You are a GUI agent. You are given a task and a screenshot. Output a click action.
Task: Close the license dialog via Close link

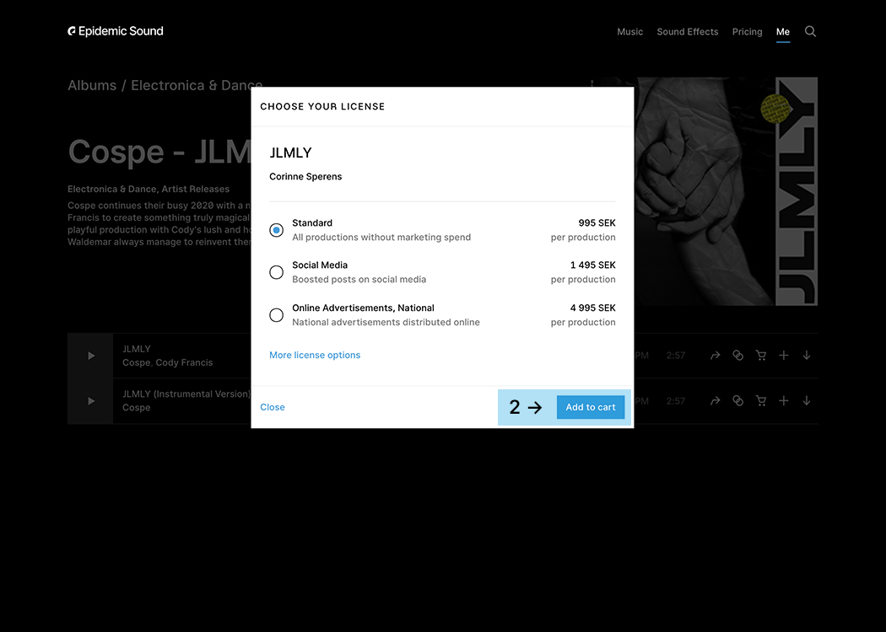[273, 407]
